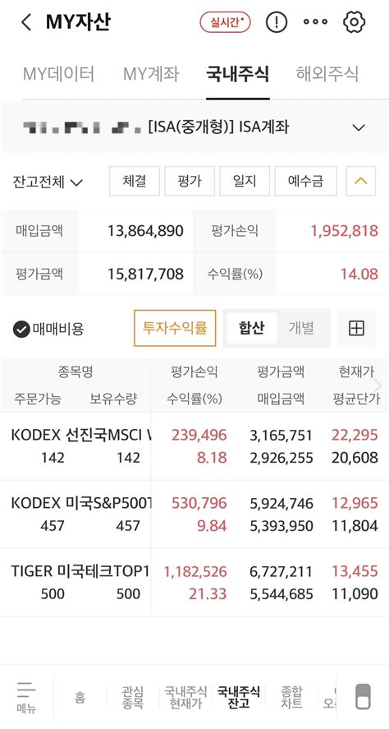The image size is (389, 729).
Task: Open the 잔고전체 dropdown
Action: coord(48,182)
